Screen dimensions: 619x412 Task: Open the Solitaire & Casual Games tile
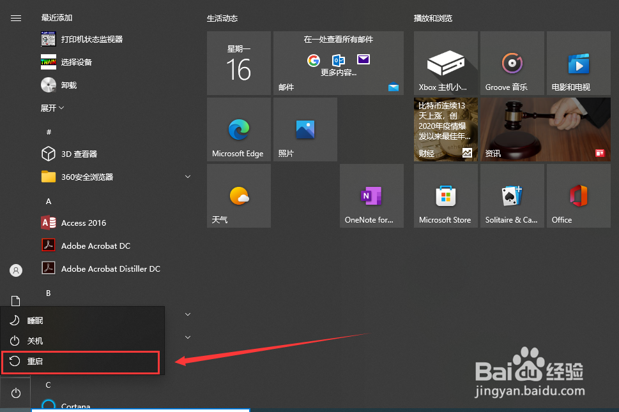pos(512,196)
